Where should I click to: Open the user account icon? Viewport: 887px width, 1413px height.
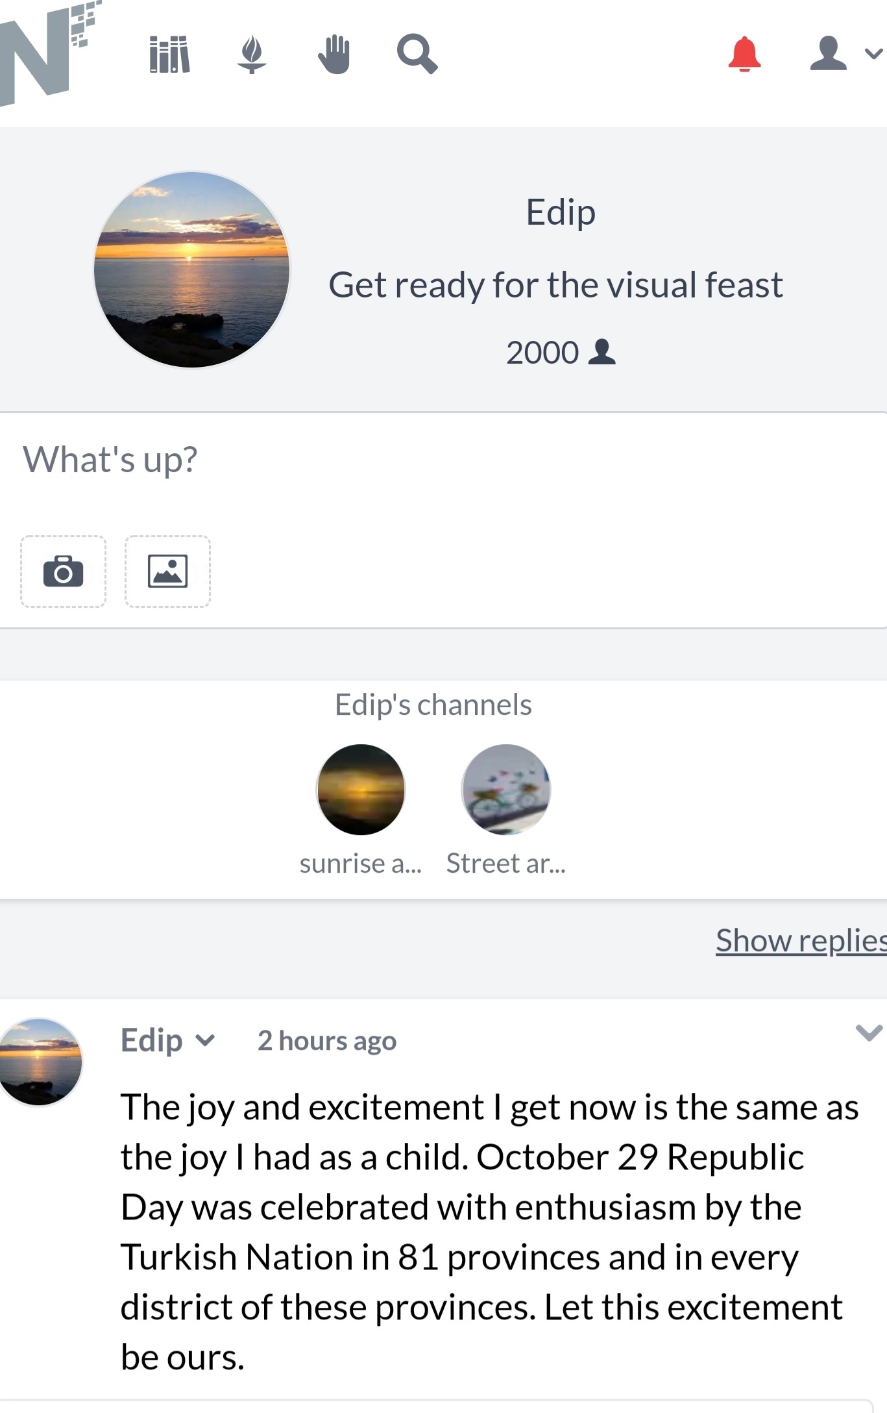pyautogui.click(x=828, y=53)
